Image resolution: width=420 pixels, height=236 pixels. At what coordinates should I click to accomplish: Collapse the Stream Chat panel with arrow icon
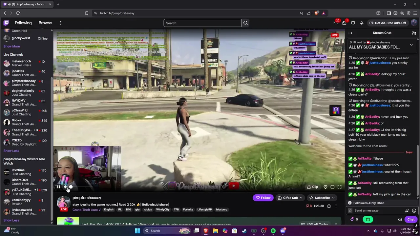coord(350,33)
